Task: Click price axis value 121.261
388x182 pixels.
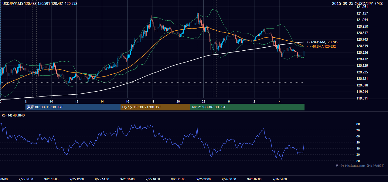Action: (362, 7)
